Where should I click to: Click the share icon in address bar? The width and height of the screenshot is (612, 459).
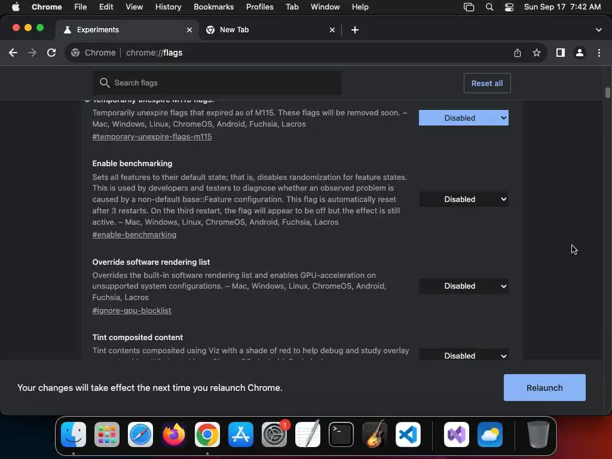coord(518,53)
